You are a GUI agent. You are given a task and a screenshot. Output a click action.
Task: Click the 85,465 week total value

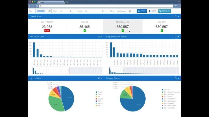pos(85,27)
